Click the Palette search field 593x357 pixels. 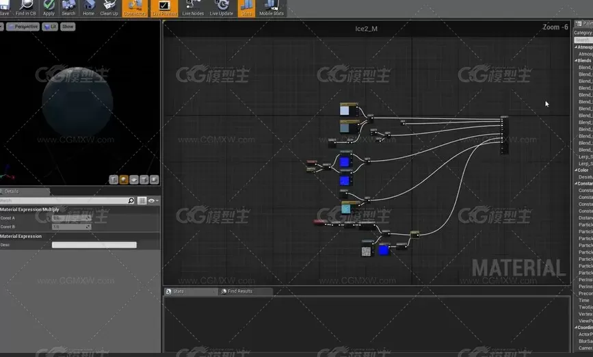(x=583, y=40)
